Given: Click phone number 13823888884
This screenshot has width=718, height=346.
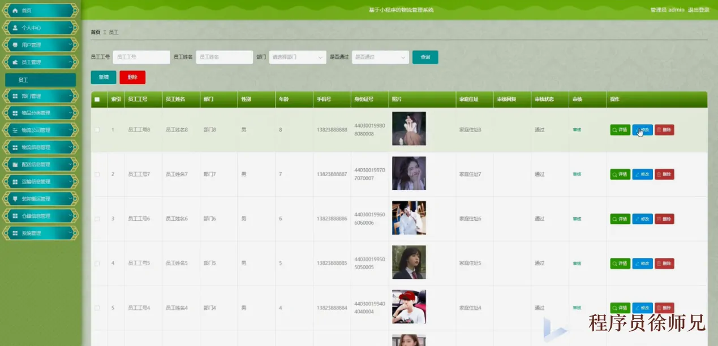Looking at the screenshot, I should (x=332, y=308).
